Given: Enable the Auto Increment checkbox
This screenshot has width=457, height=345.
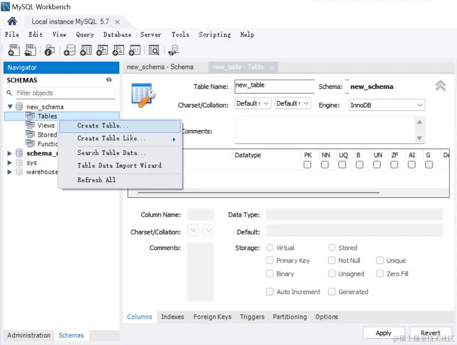Looking at the screenshot, I should tap(270, 291).
